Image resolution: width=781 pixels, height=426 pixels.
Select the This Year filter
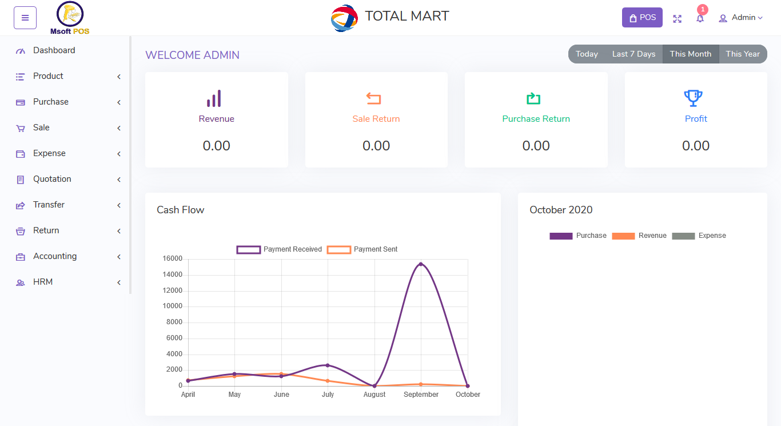pyautogui.click(x=743, y=54)
